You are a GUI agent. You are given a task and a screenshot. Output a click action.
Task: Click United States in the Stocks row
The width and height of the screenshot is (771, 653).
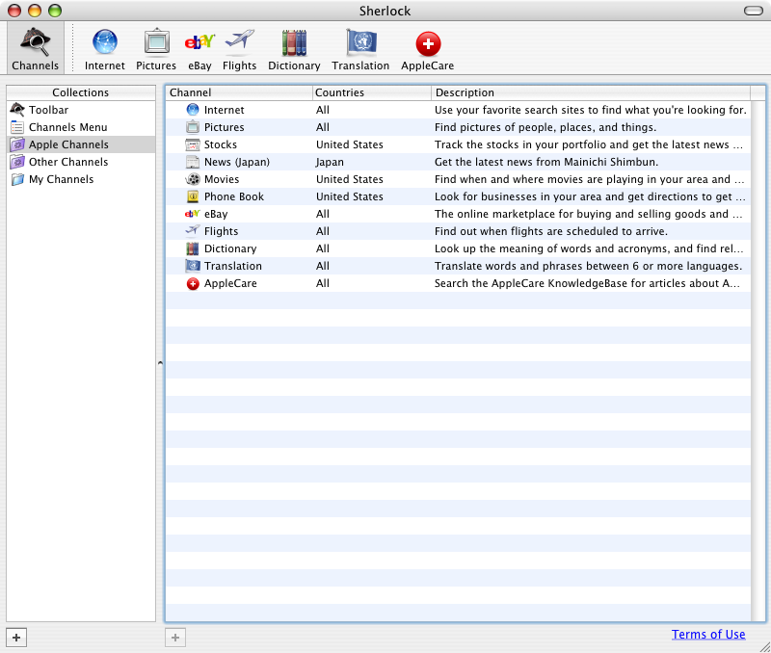(350, 144)
